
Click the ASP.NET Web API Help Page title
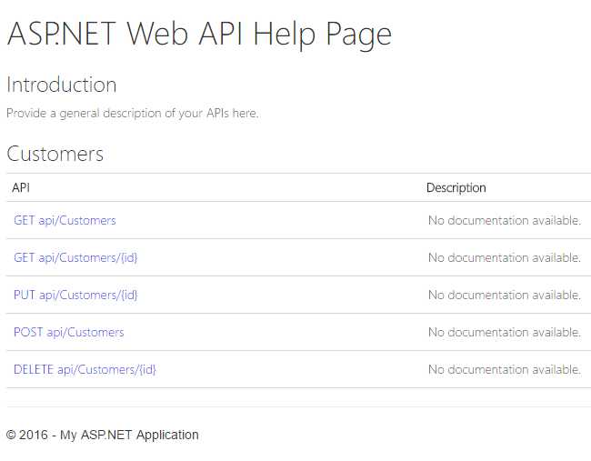(199, 34)
